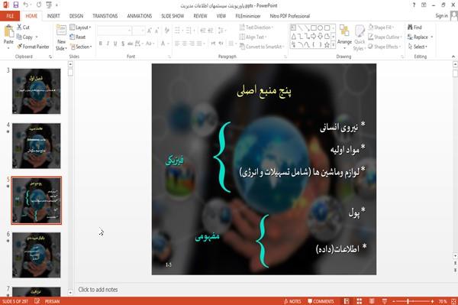Open the font name combo box
Image resolution: width=458 pixels, height=305 pixels.
(x=114, y=31)
